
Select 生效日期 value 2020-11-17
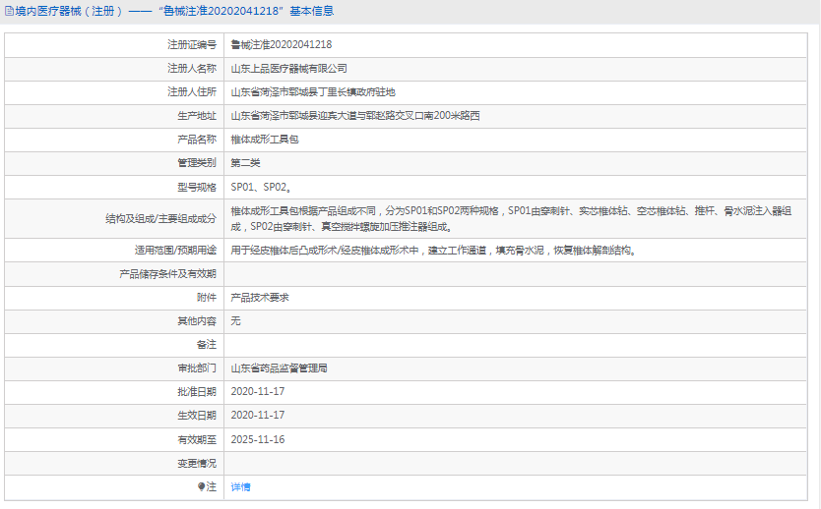[258, 416]
